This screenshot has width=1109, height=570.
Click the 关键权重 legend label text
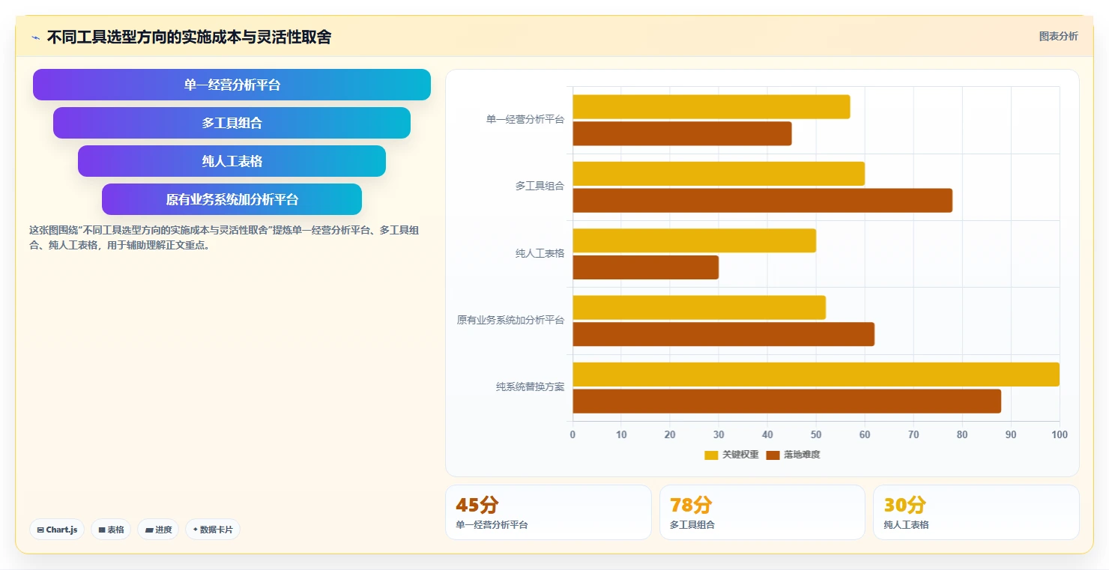point(740,455)
